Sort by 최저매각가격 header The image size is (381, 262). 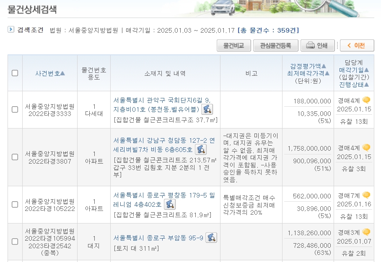click(x=308, y=73)
